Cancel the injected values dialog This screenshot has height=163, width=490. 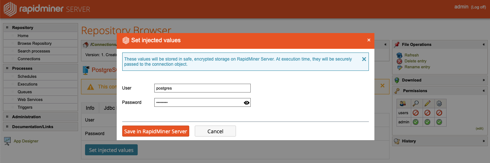(215, 131)
